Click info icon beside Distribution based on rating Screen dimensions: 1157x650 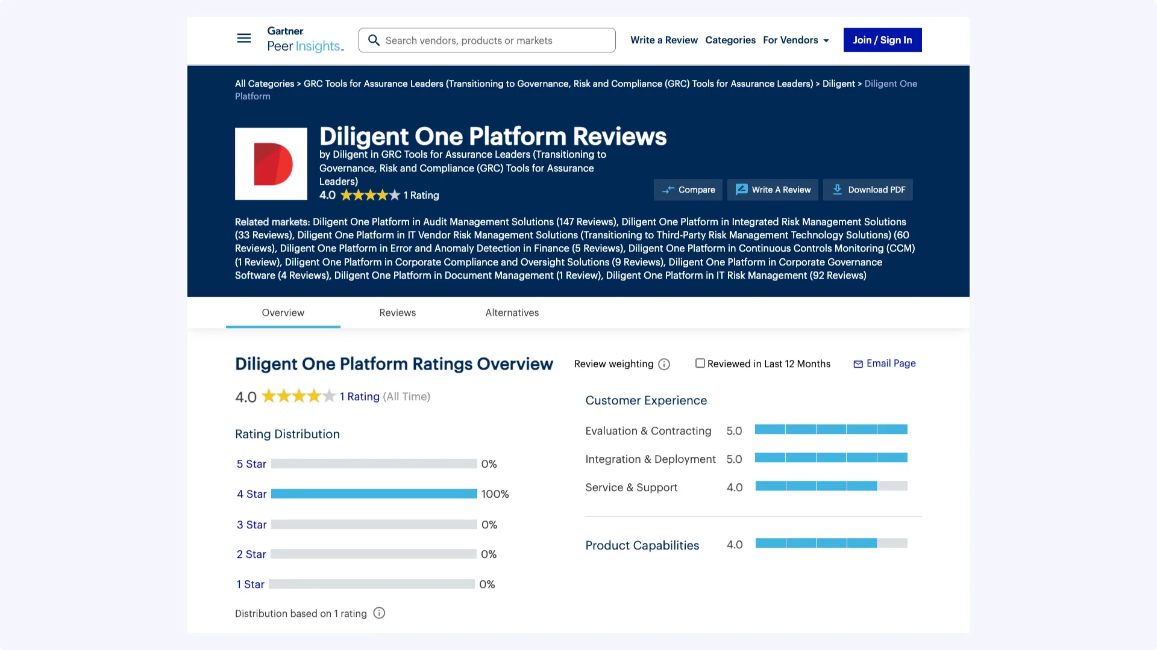coord(379,613)
